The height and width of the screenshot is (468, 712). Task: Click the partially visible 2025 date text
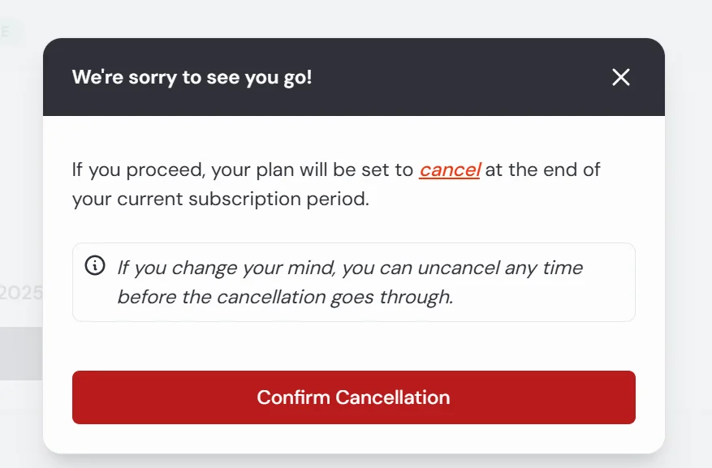click(x=20, y=293)
